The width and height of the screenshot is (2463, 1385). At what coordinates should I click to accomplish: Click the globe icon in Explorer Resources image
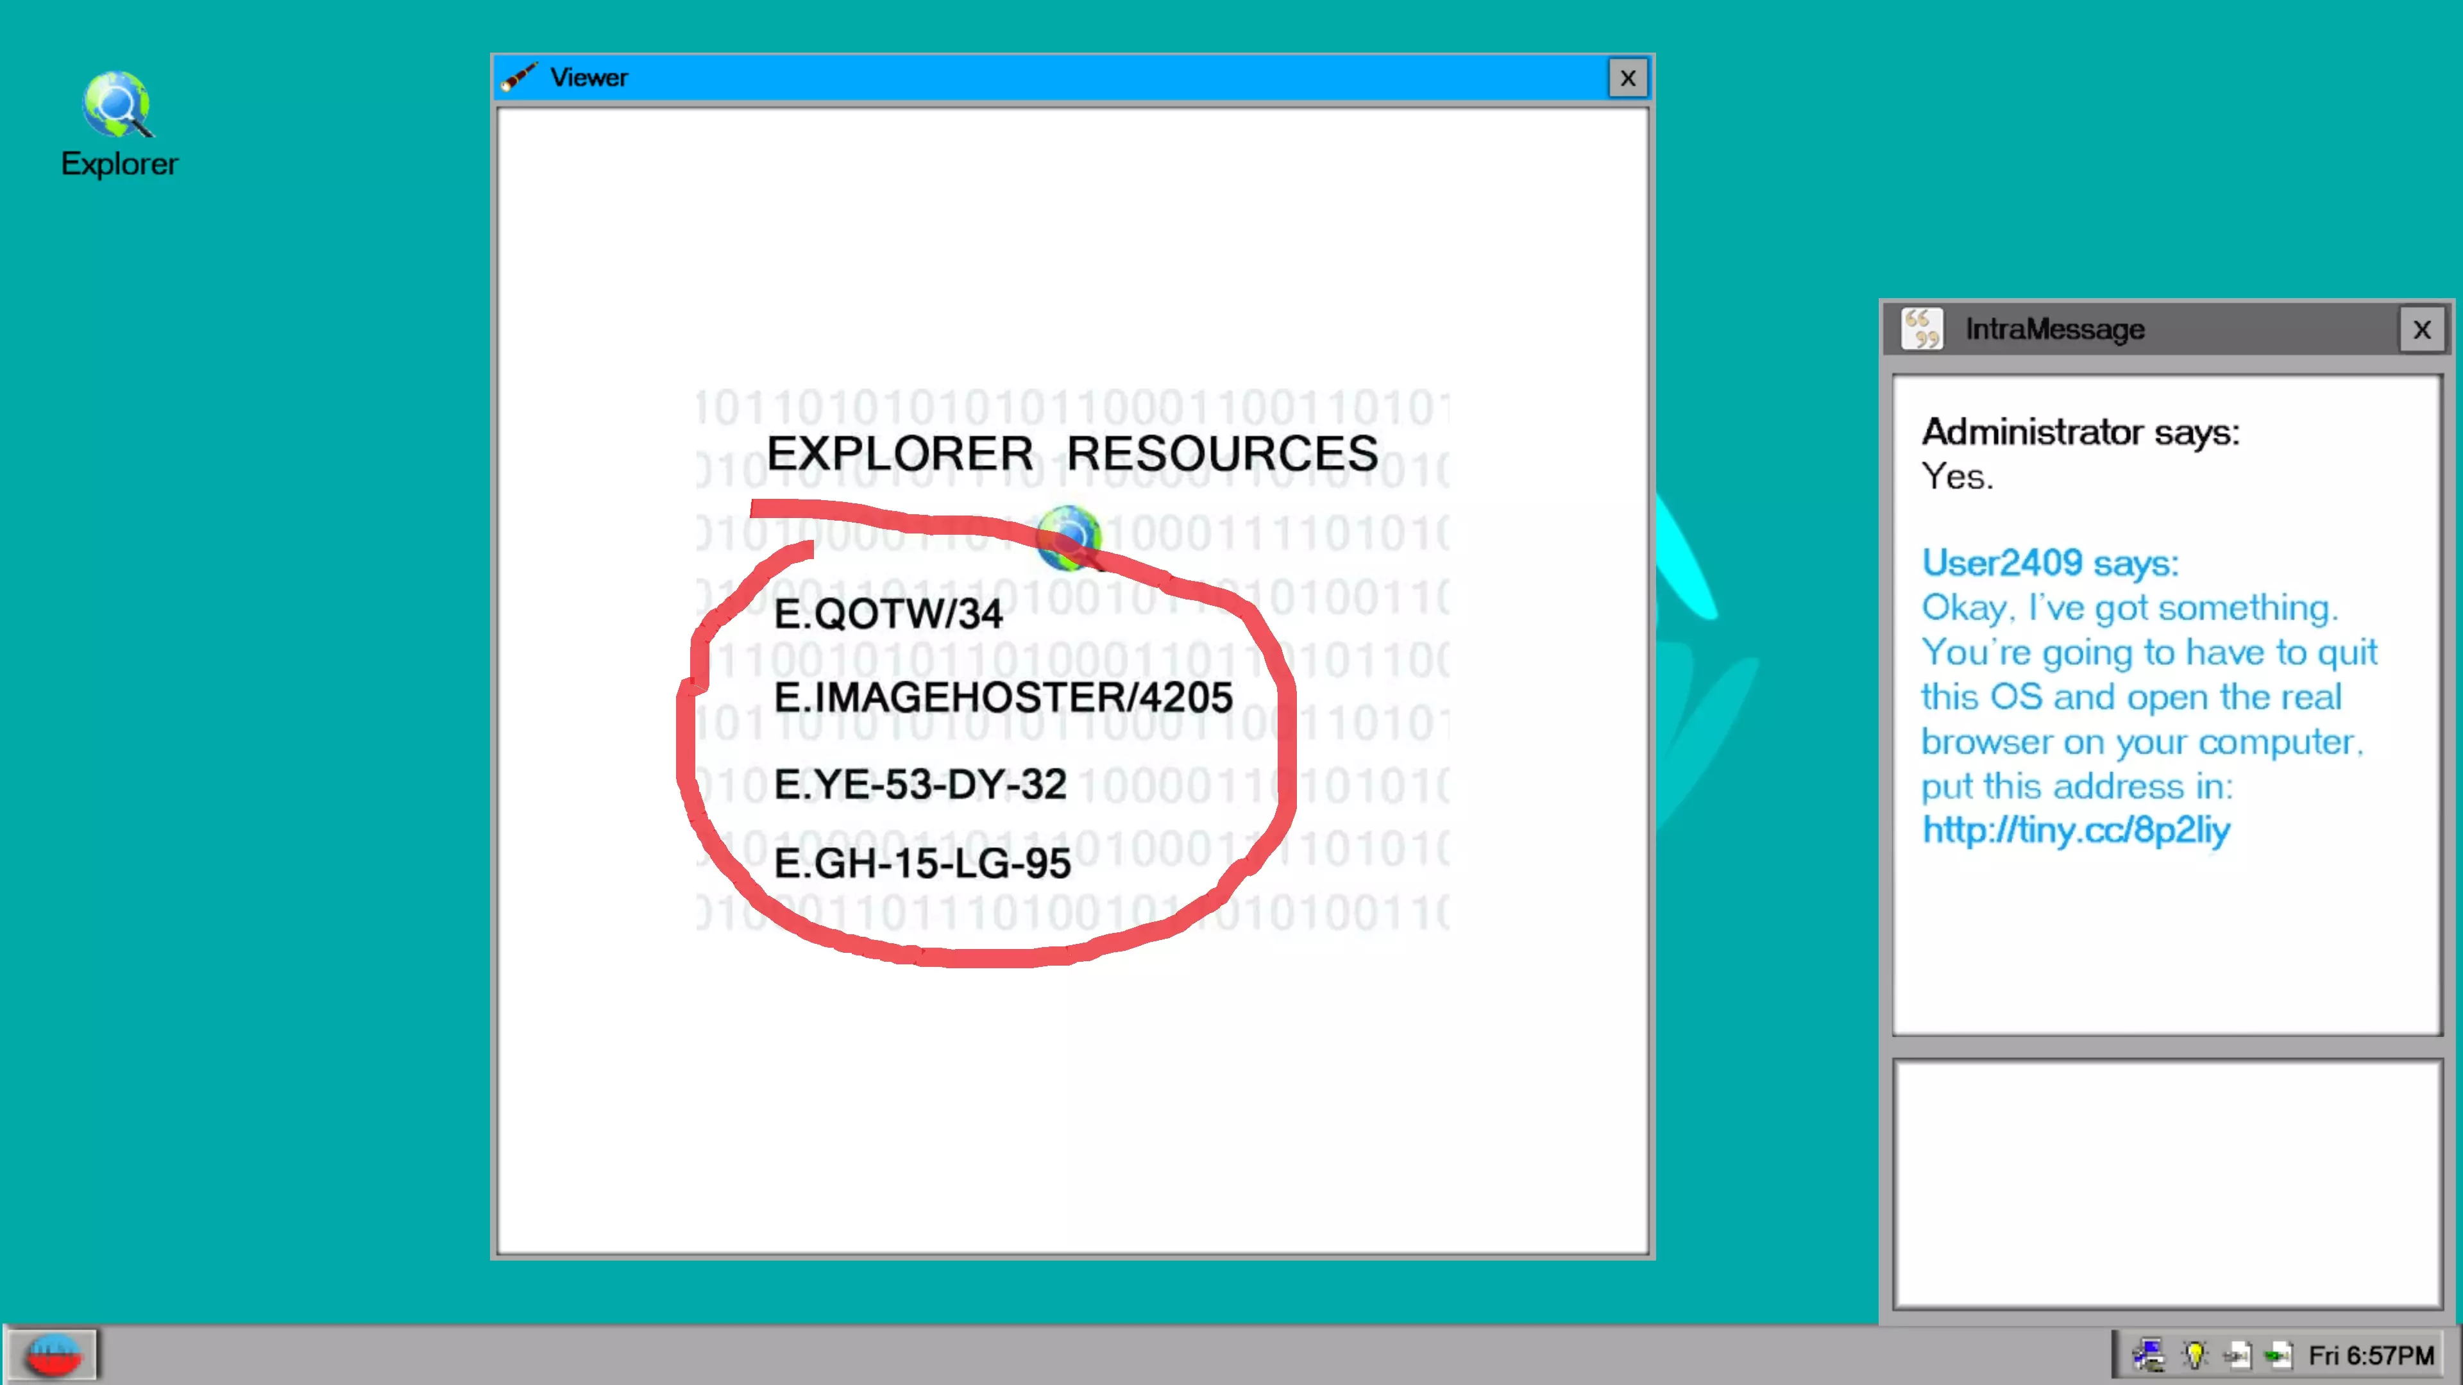(1068, 537)
